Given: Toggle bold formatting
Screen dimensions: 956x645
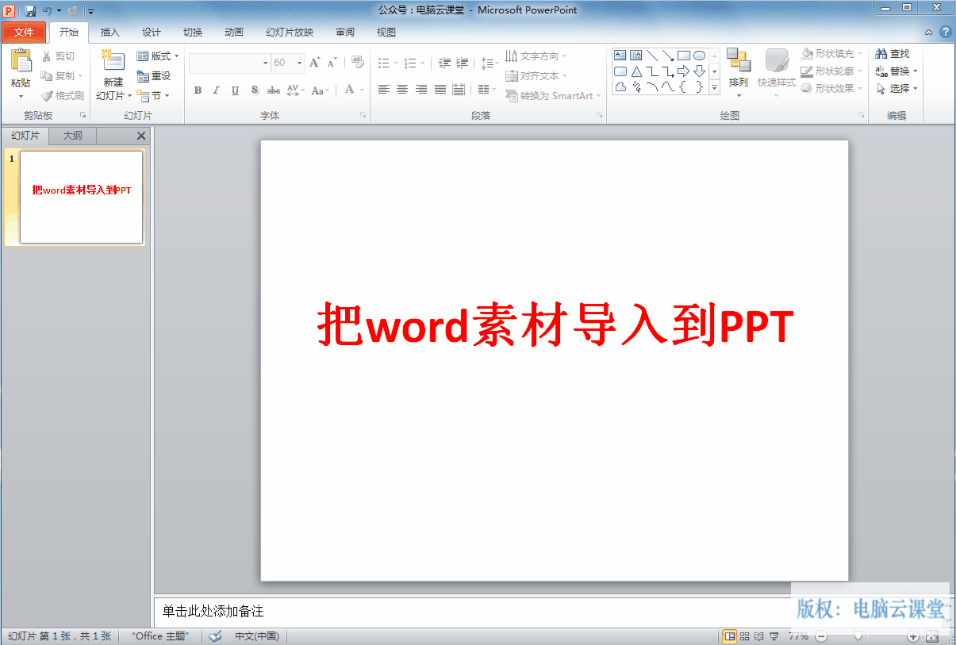Looking at the screenshot, I should coord(198,90).
